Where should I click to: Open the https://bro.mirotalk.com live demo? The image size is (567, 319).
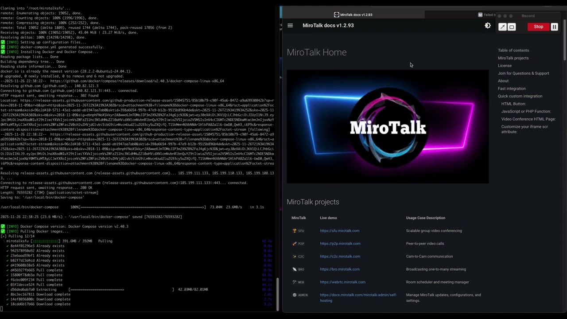(339, 269)
